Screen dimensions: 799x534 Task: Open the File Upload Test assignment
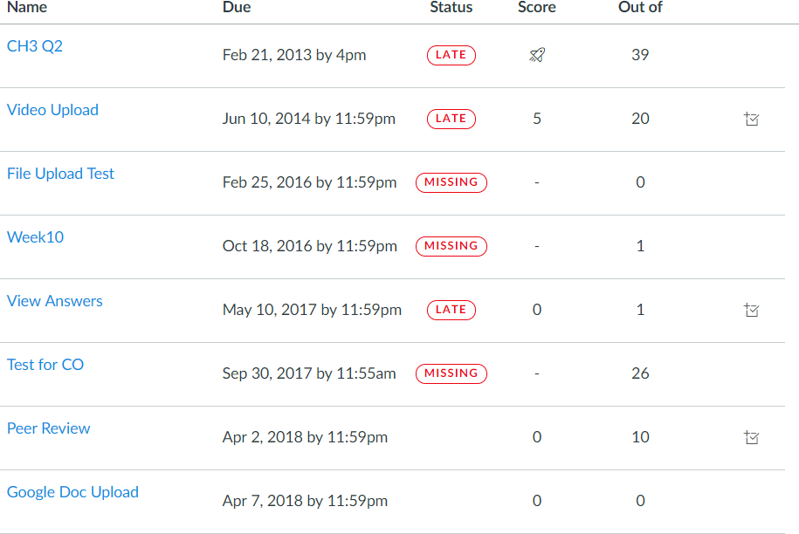click(60, 174)
